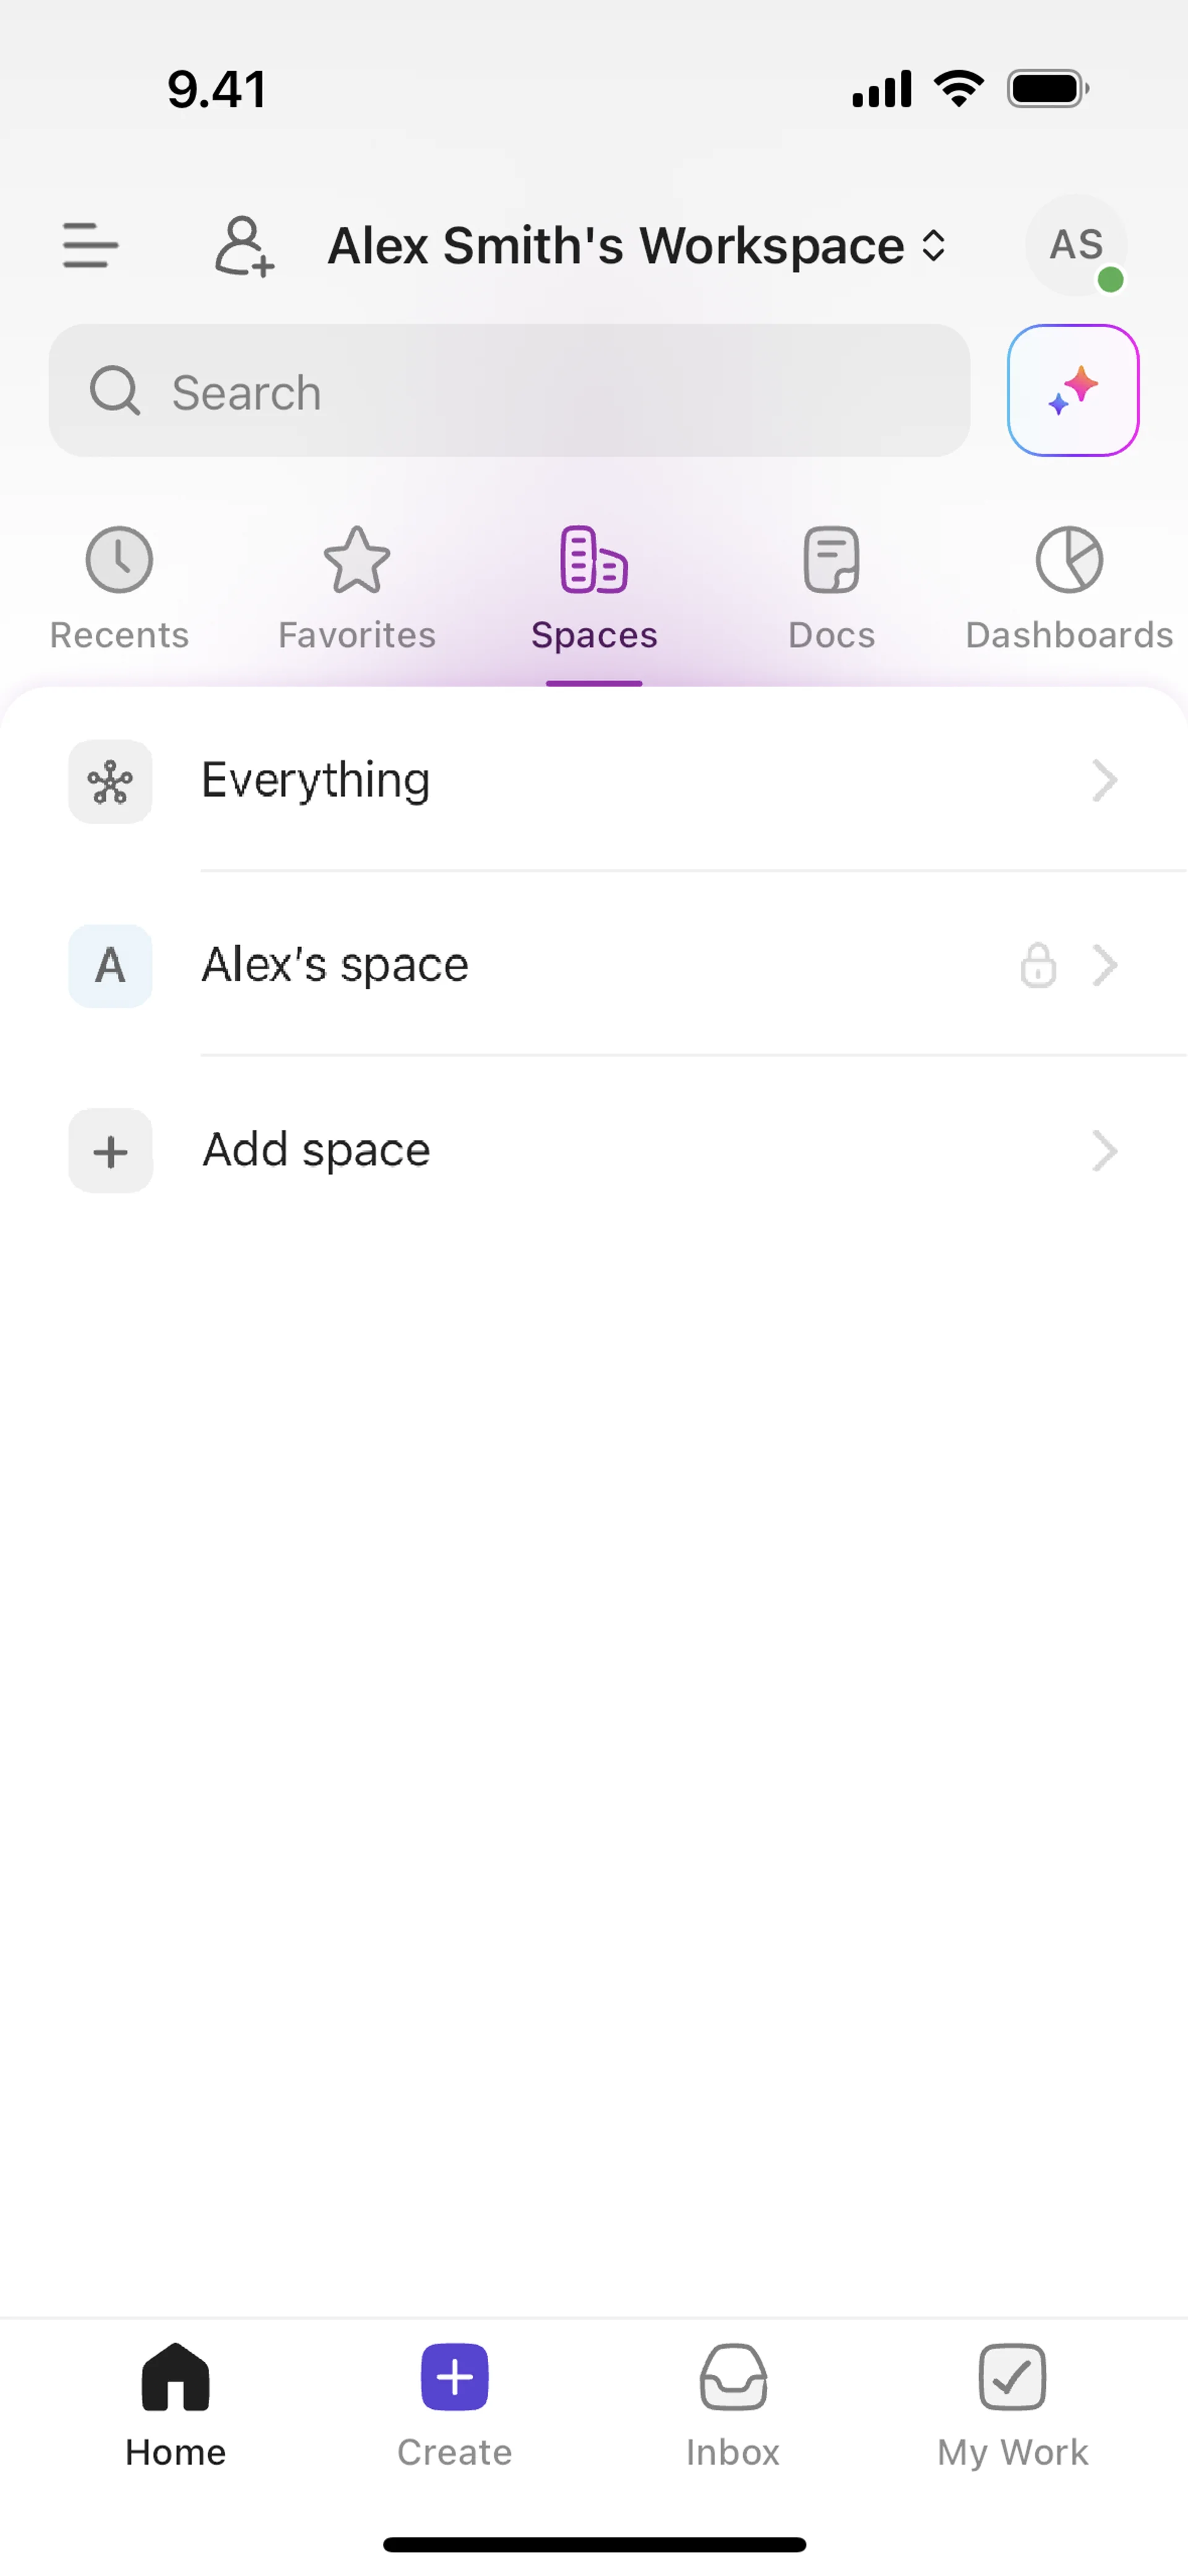Tap the Search input field
Screen dimensions: 1188x2576
509,391
